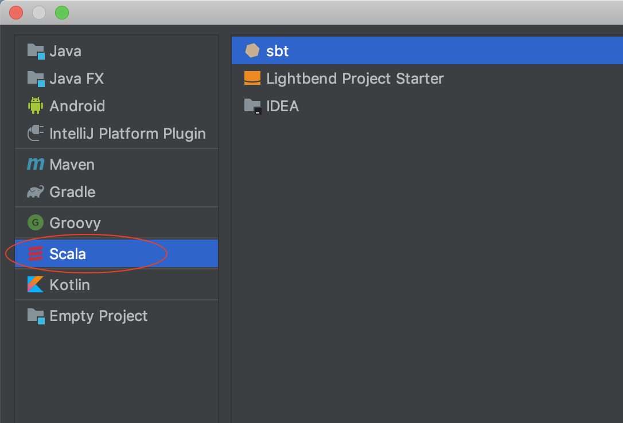Click the green Groovy icon
The width and height of the screenshot is (623, 423).
[36, 223]
